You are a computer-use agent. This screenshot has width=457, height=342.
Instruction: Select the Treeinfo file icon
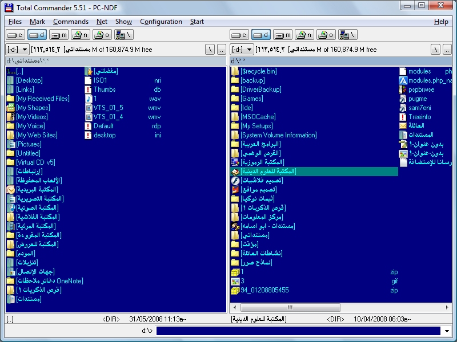pyautogui.click(x=403, y=117)
